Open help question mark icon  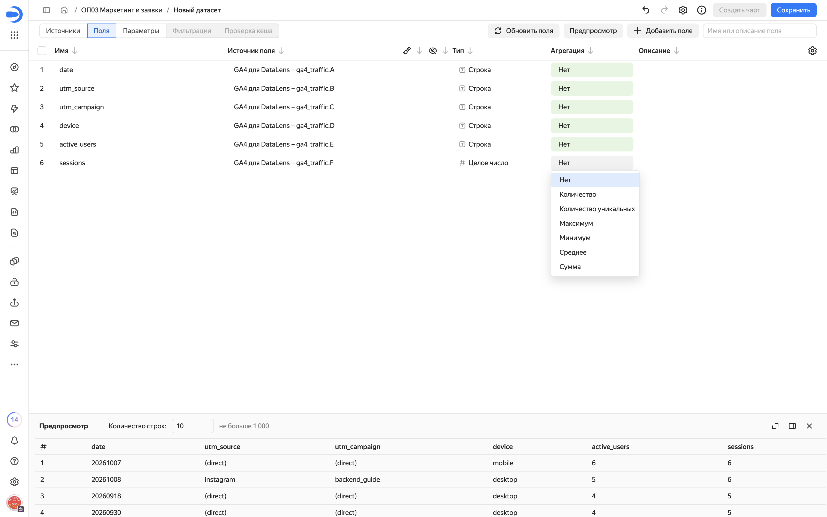point(14,461)
